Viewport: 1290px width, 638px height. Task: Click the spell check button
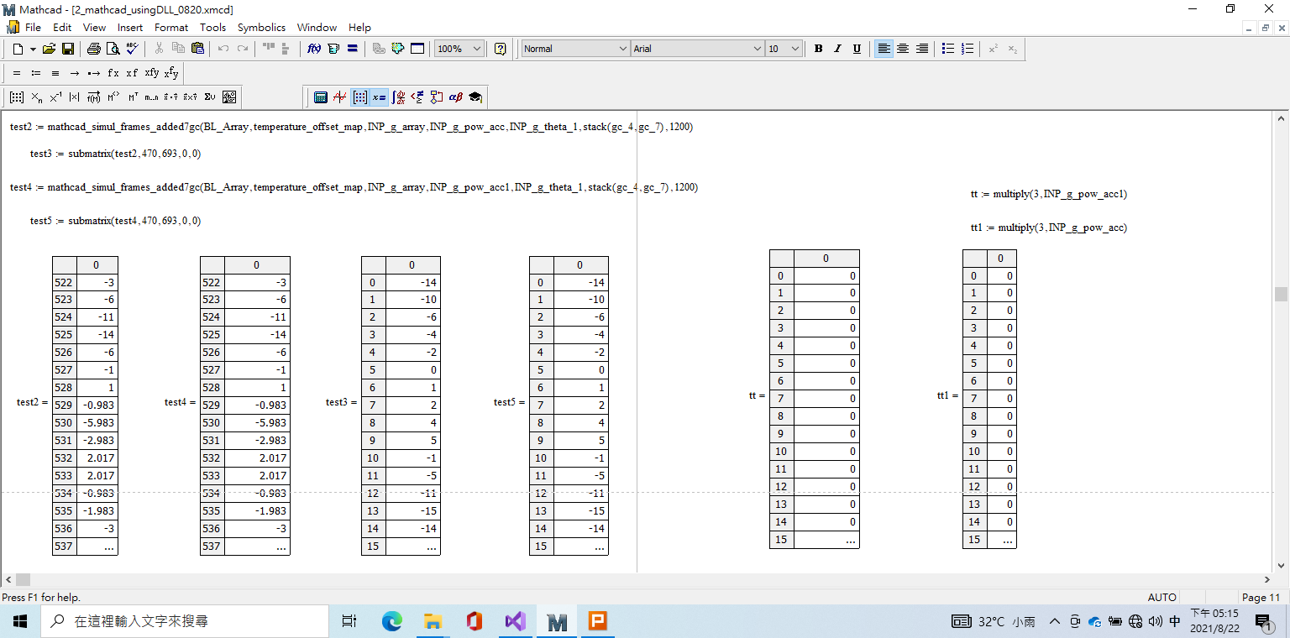131,48
